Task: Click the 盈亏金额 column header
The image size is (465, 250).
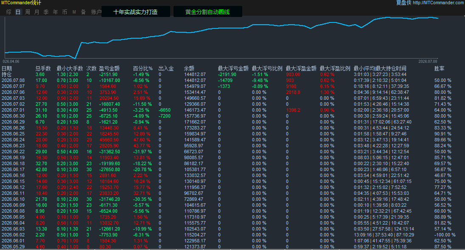Action: 109,68
